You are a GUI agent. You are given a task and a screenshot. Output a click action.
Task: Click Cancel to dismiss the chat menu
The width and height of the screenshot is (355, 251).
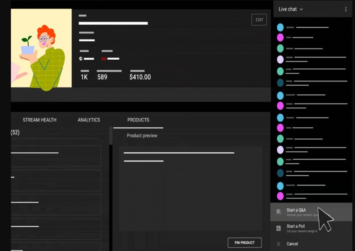[x=292, y=244]
